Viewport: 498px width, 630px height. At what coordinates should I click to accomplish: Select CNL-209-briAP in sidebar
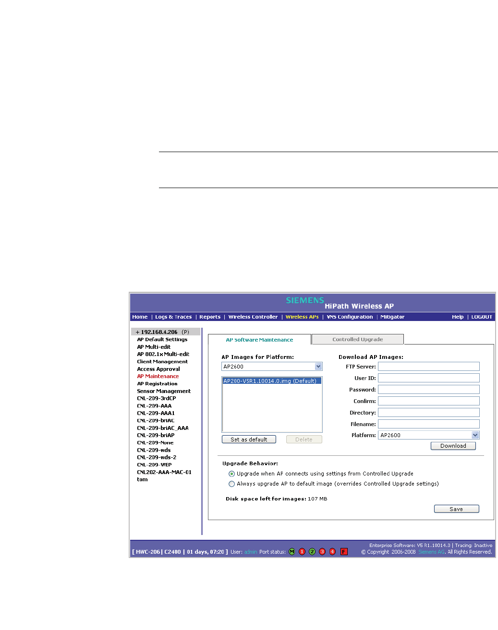[156, 435]
